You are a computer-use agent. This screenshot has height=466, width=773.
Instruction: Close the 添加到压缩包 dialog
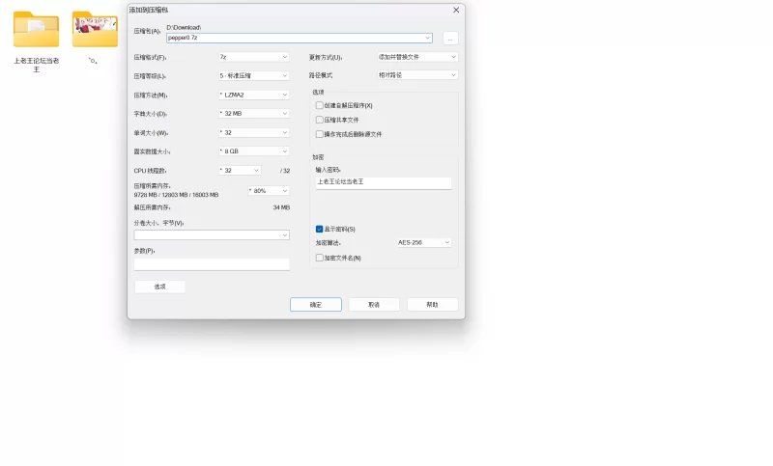(x=456, y=10)
